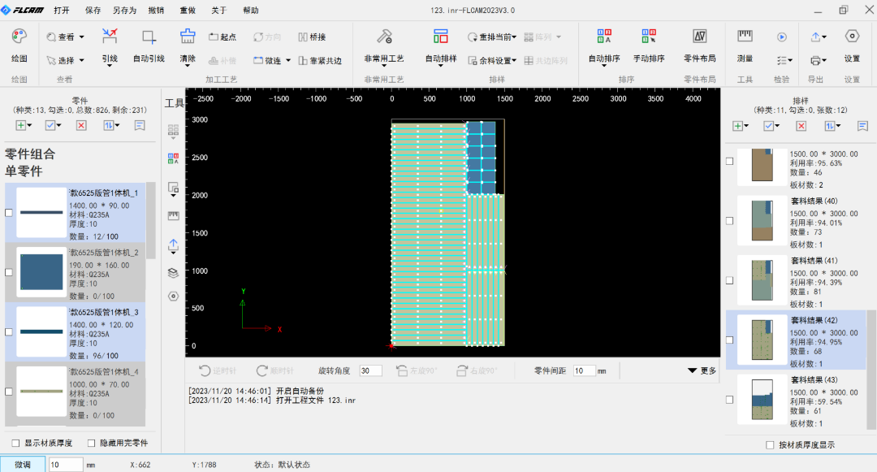Click hexagon settings icon in 工具 sidebar
This screenshot has width=877, height=472.
(x=174, y=297)
